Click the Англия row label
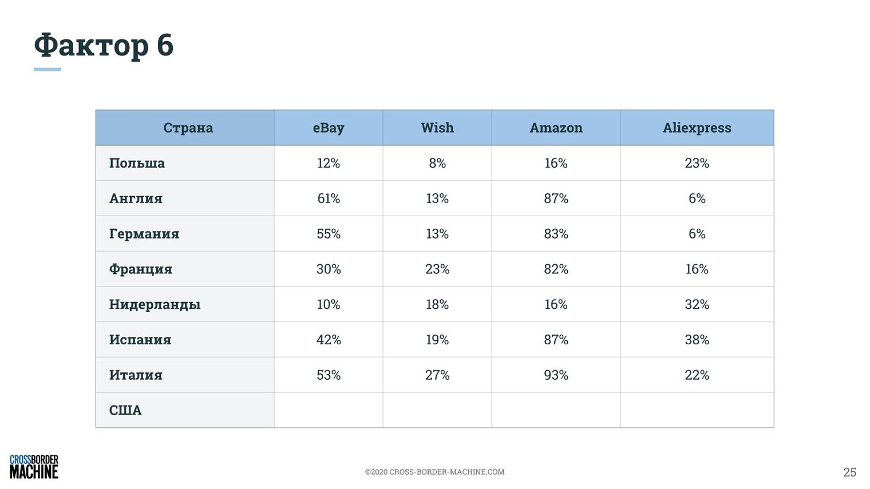Screen dimensions: 870x489 136,198
